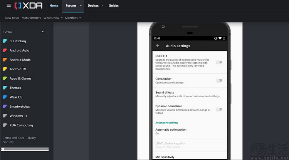Image resolution: width=289 pixels, height=160 pixels.
Task: Expand the What's new dropdown arrow
Action: 62,18
